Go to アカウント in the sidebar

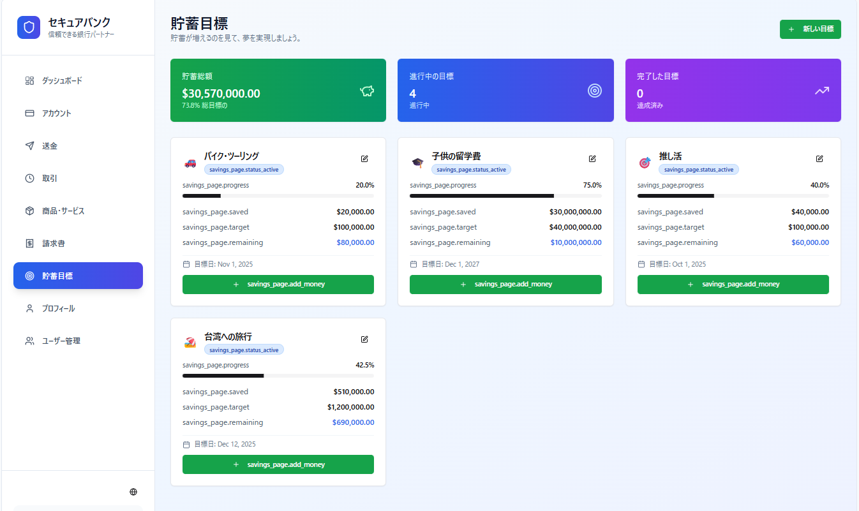coord(57,114)
